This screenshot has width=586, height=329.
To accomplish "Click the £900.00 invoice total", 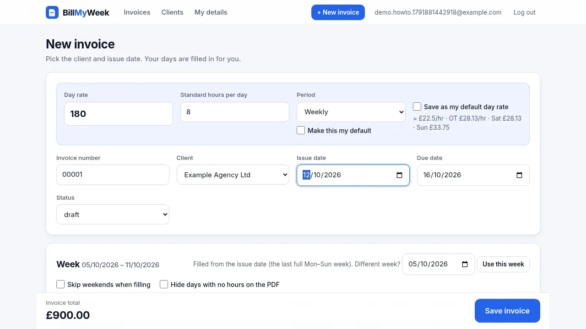I will 68,315.
